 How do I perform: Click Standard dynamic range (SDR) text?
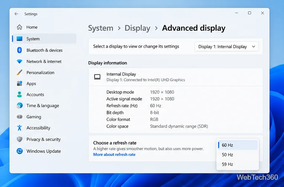tap(179, 127)
